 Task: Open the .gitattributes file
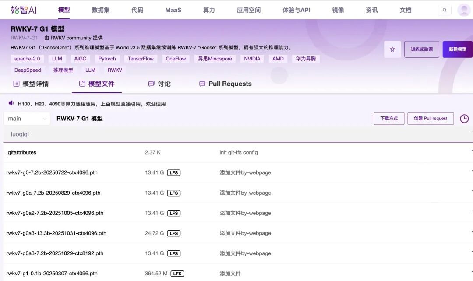click(x=21, y=153)
